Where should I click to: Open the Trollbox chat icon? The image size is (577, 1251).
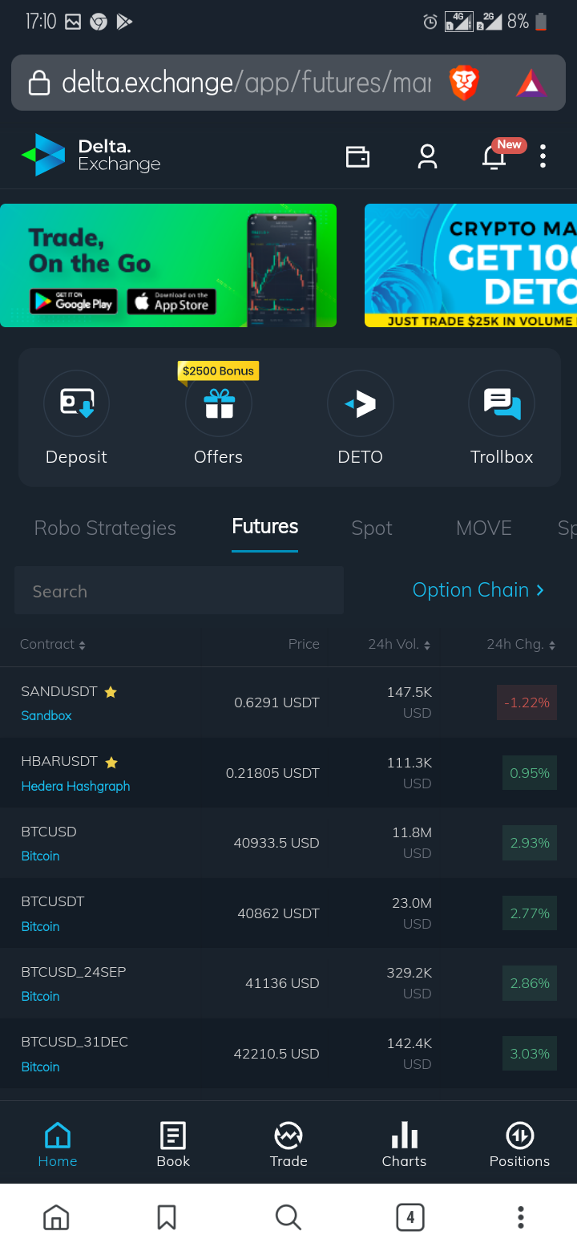502,403
